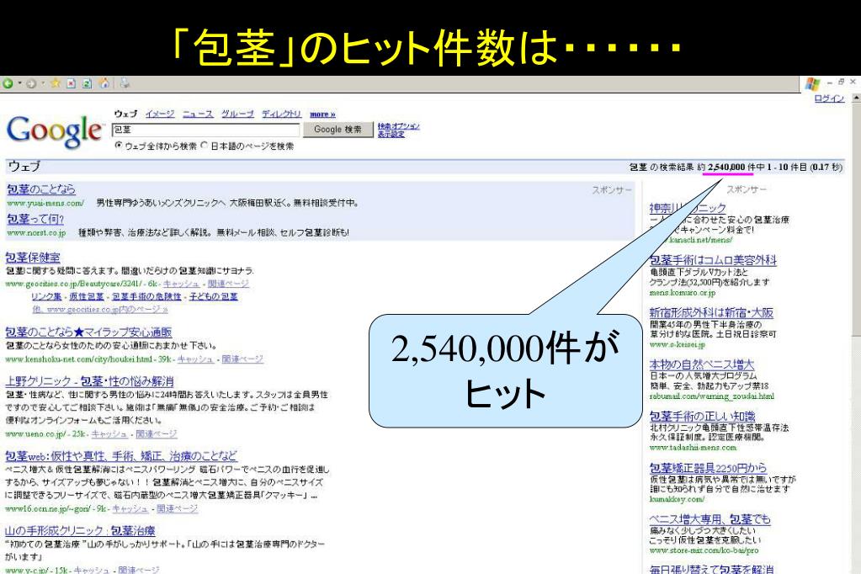Open sidebar ad 包茎矯正器具2250円から
Screen dimensions: 861x574
click(708, 467)
